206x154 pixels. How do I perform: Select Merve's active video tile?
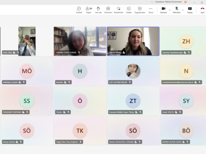point(133,41)
